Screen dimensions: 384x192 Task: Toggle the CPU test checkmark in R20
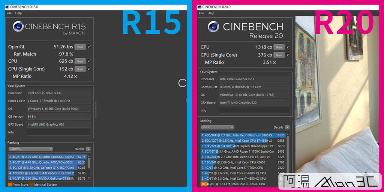point(288,47)
